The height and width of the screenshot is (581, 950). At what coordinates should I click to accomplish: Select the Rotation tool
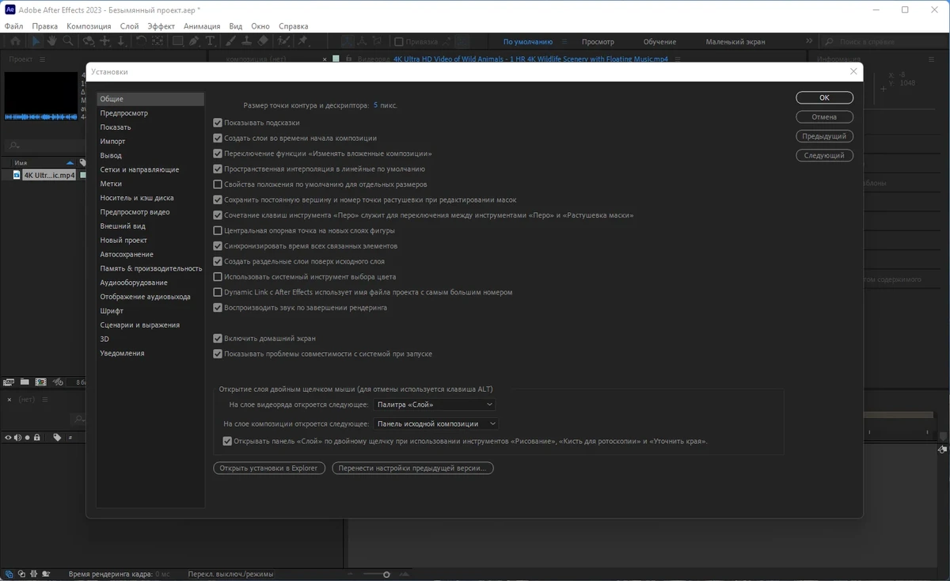141,41
